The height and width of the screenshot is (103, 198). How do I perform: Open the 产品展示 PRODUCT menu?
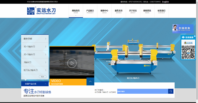(90, 11)
